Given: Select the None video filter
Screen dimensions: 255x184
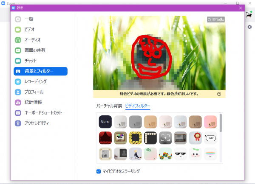Looking at the screenshot, I should coord(105,122).
